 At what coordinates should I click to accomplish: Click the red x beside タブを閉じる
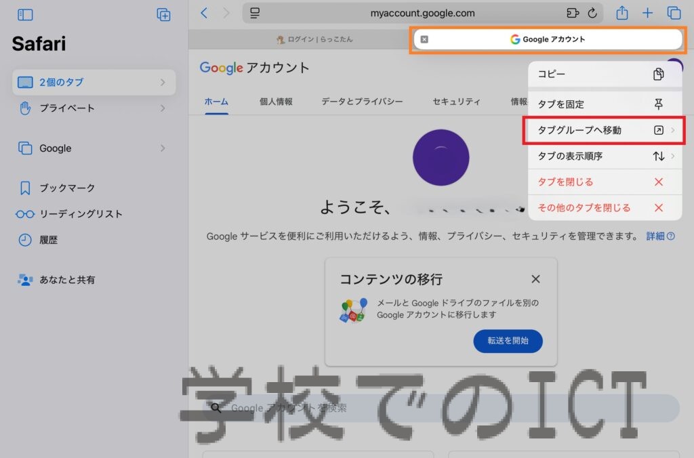coord(659,182)
